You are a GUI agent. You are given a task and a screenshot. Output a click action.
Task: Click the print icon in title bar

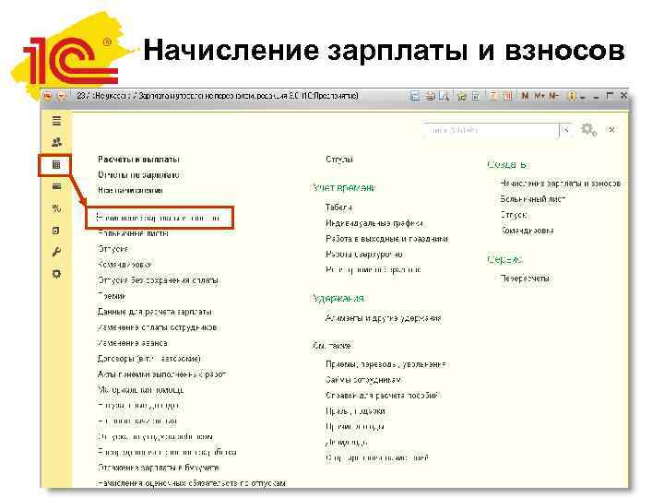[x=431, y=96]
